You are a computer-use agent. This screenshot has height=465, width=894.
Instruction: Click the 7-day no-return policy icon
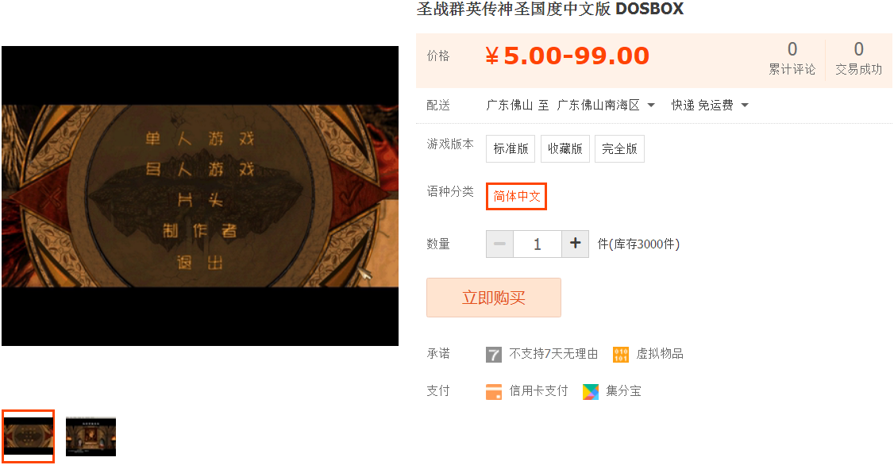(x=494, y=355)
